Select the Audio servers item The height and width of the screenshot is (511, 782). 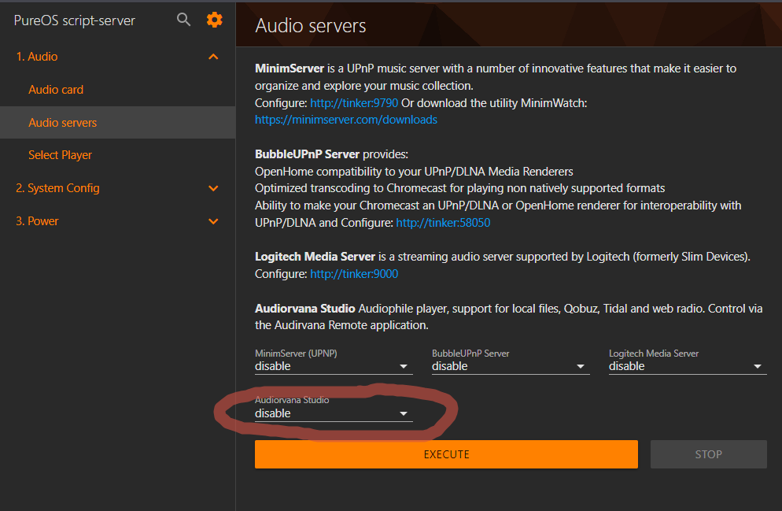click(118, 122)
